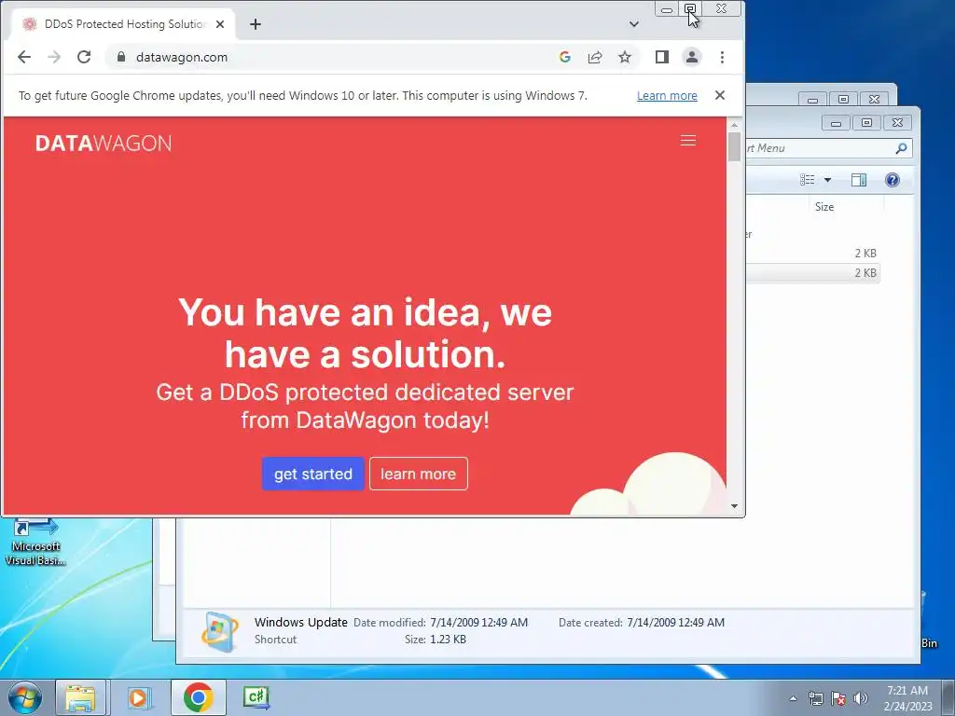Reload the datawagon.com page
This screenshot has height=716, width=955.
click(x=84, y=57)
